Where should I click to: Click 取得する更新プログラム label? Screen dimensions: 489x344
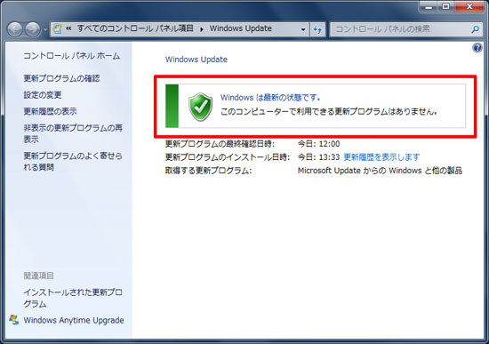point(208,171)
